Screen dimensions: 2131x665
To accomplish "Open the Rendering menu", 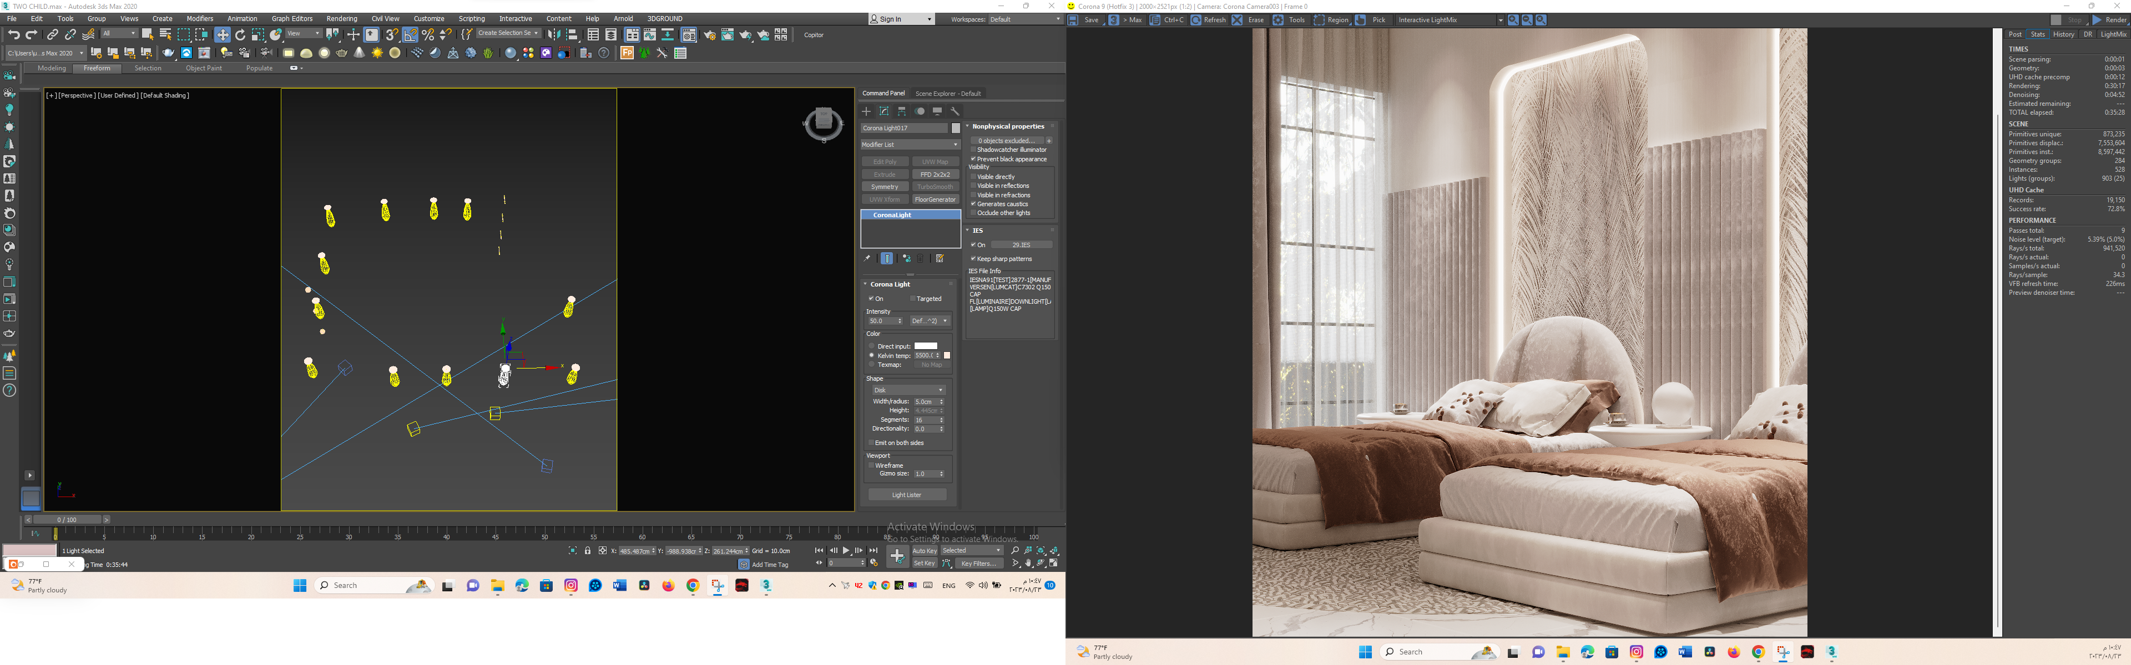I will [x=342, y=18].
